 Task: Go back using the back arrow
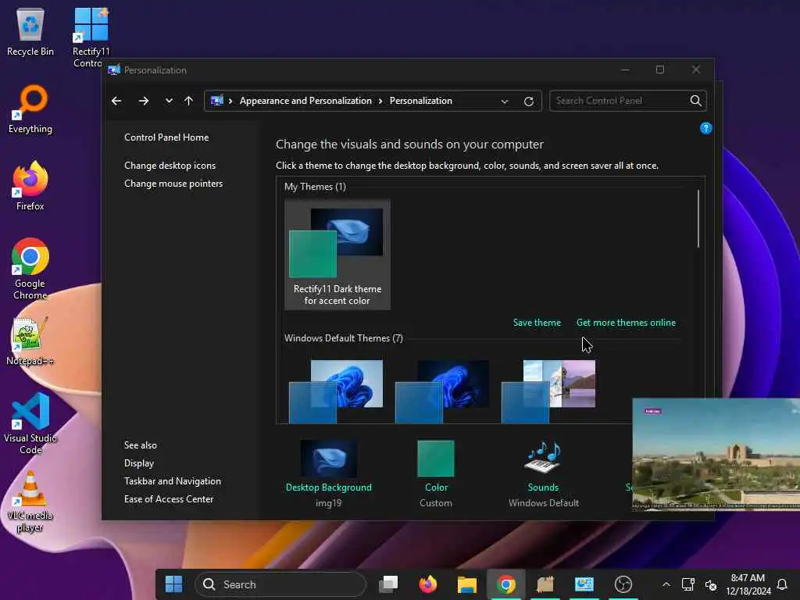116,101
